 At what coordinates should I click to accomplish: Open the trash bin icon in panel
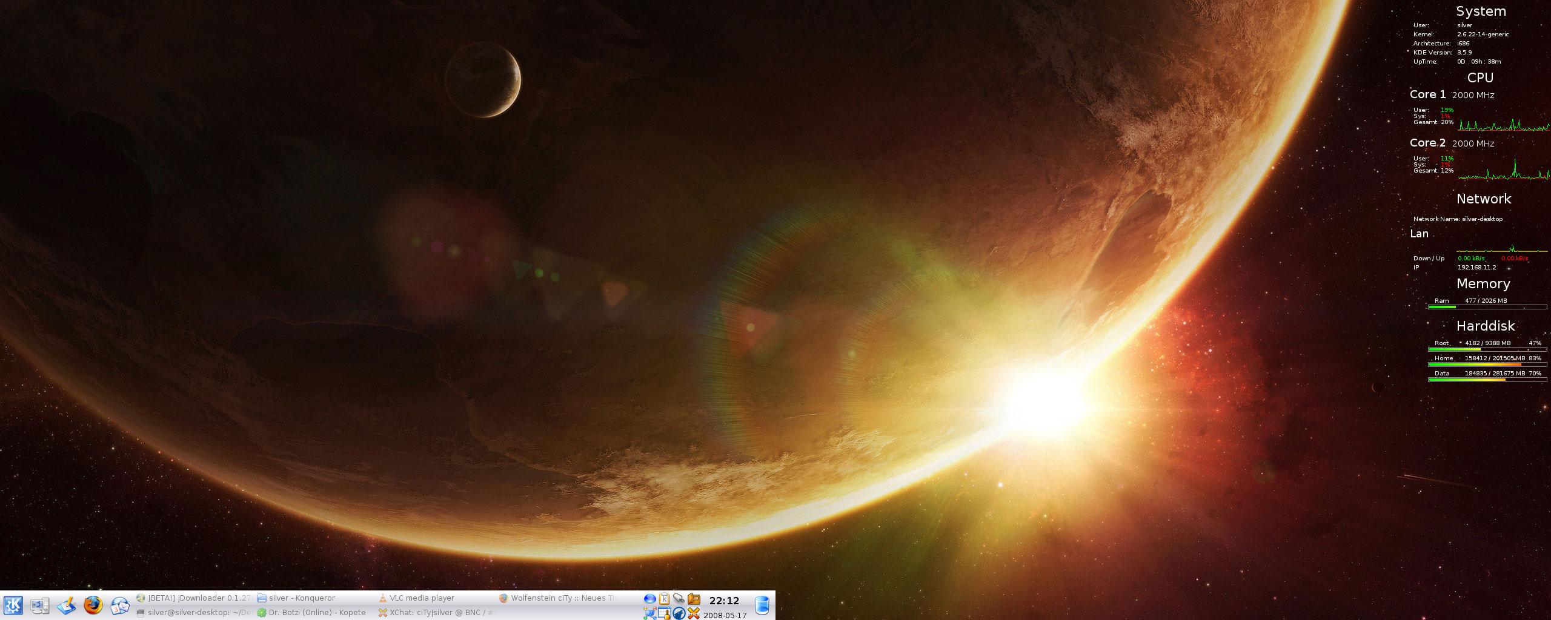pos(762,605)
